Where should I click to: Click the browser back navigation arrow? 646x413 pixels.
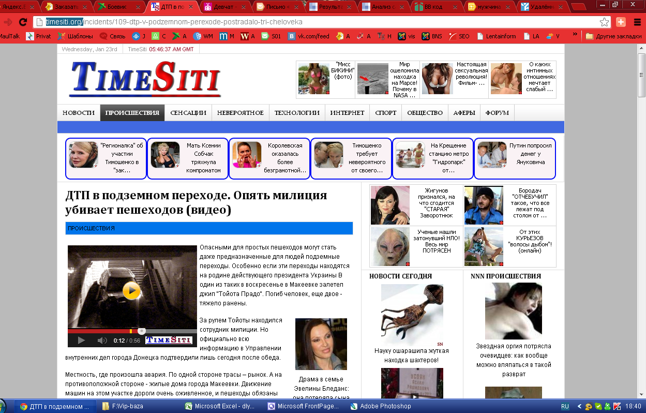pos(7,23)
